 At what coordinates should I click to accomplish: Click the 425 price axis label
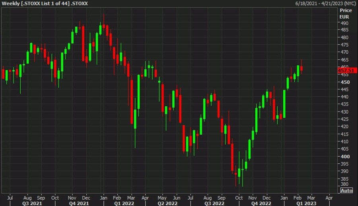pyautogui.click(x=344, y=119)
